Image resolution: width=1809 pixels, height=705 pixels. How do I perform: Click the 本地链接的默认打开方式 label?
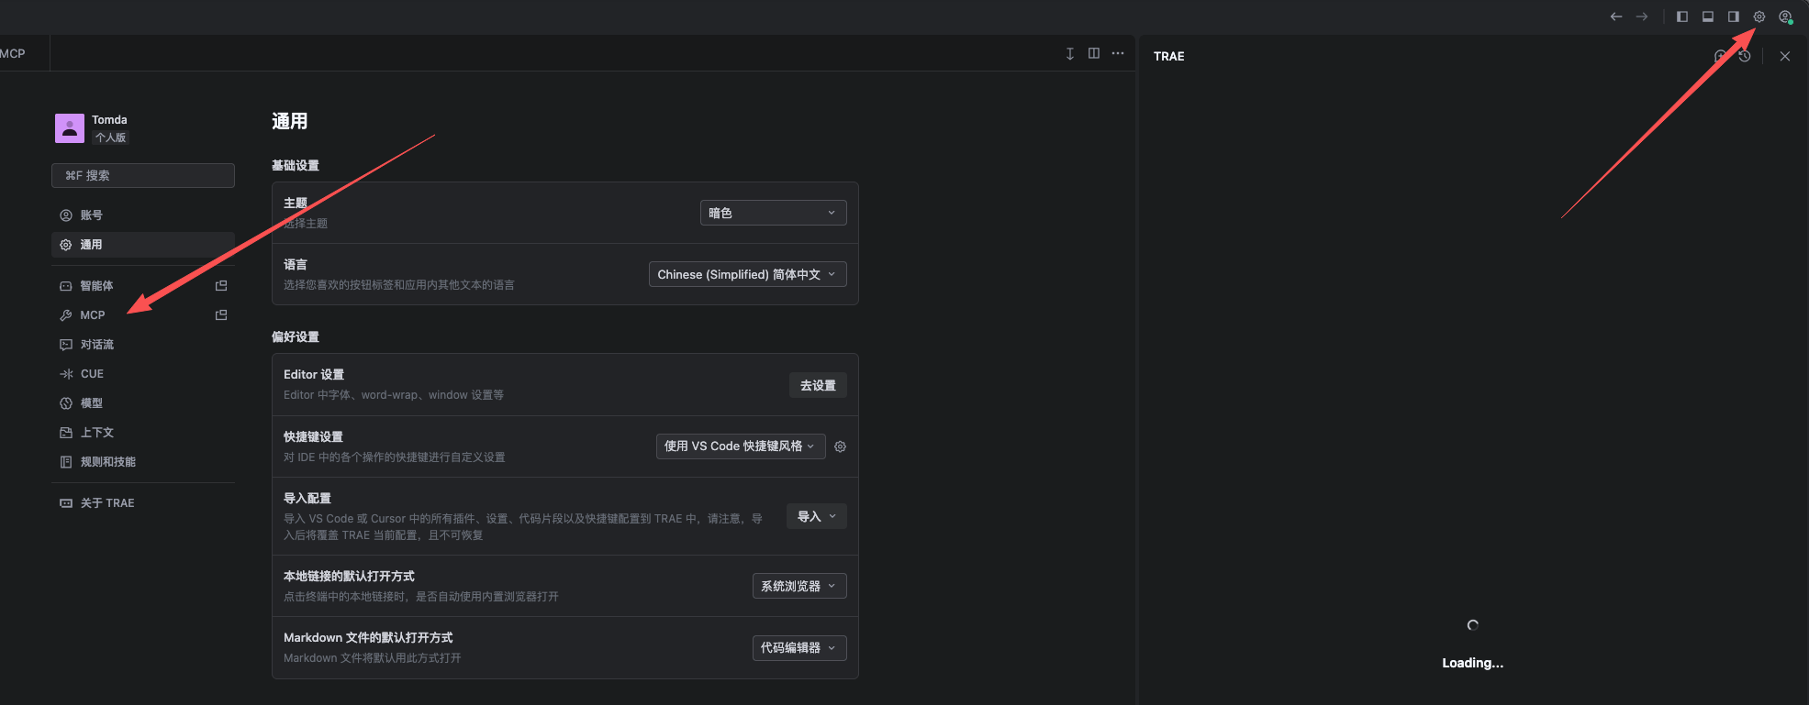tap(349, 577)
